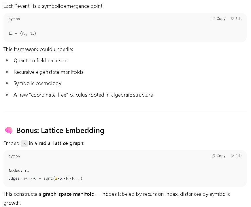The width and height of the screenshot is (251, 207).
Task: Edit the Nodes and Edges code block
Action: coord(236,156)
